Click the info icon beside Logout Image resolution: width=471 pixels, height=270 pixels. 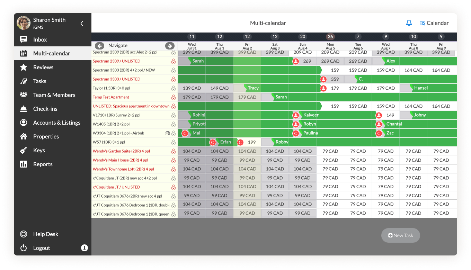pyautogui.click(x=84, y=248)
